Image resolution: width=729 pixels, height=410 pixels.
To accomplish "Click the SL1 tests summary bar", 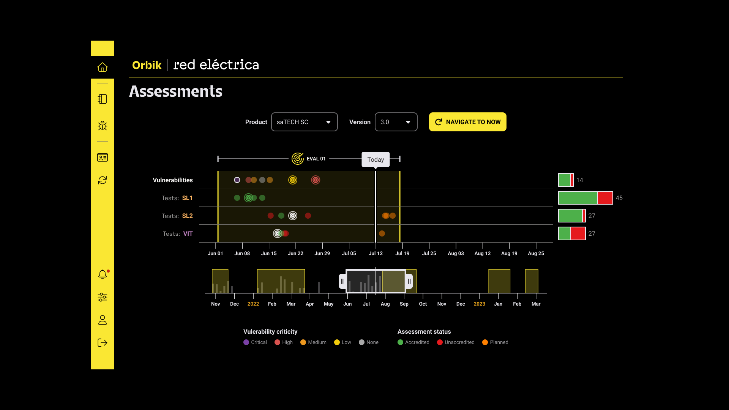I will [x=585, y=198].
